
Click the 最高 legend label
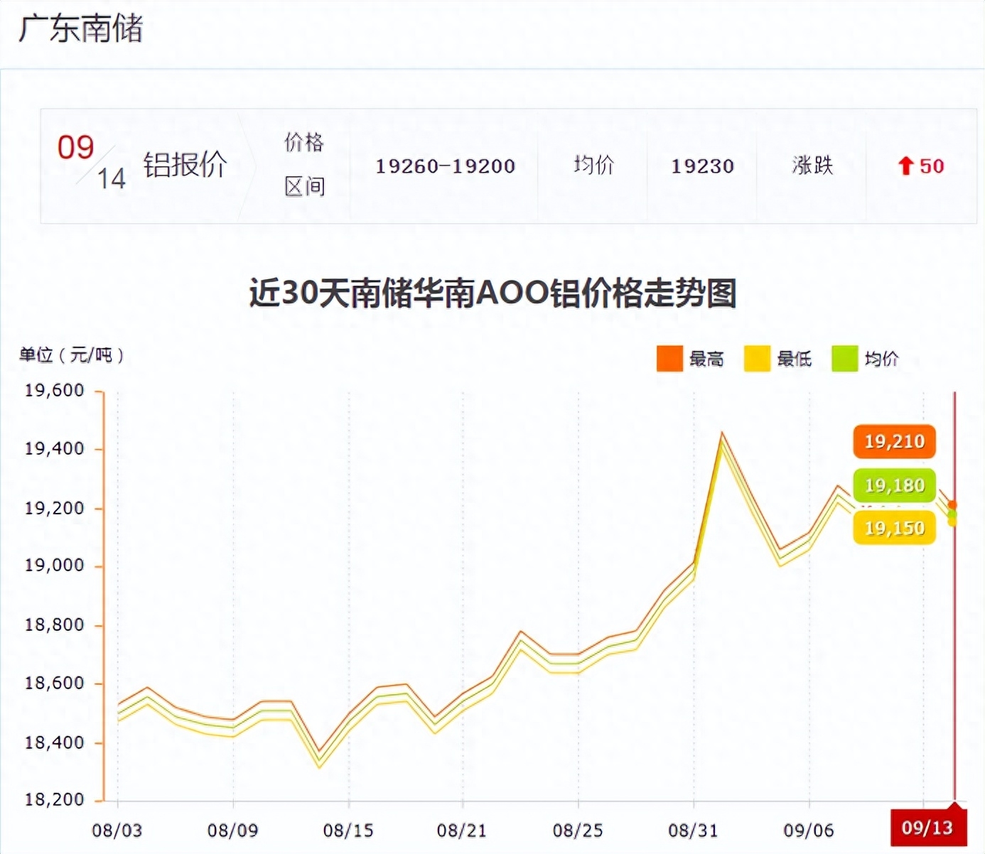pyautogui.click(x=706, y=360)
